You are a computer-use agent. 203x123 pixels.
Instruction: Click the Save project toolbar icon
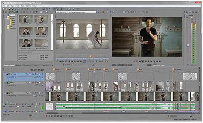[10, 9]
